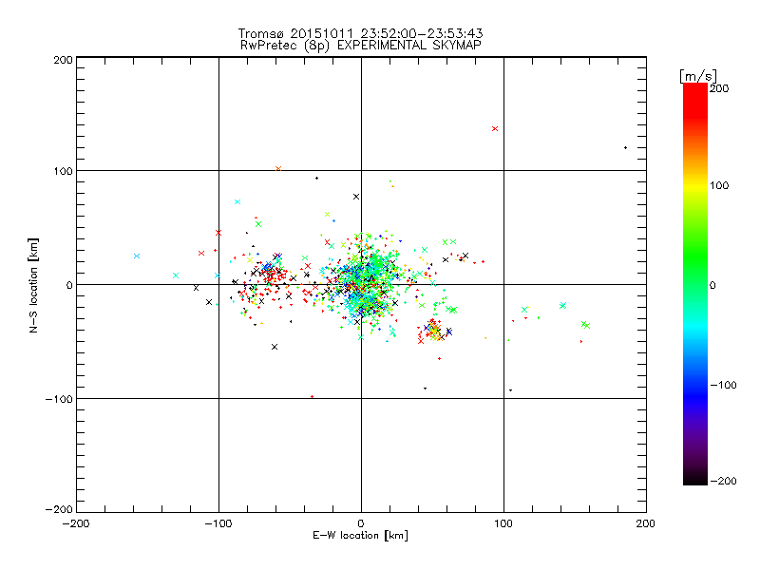Screen dimensions: 760x570
Task: Click the '100' tick label on the E-W axis
Action: (x=503, y=523)
